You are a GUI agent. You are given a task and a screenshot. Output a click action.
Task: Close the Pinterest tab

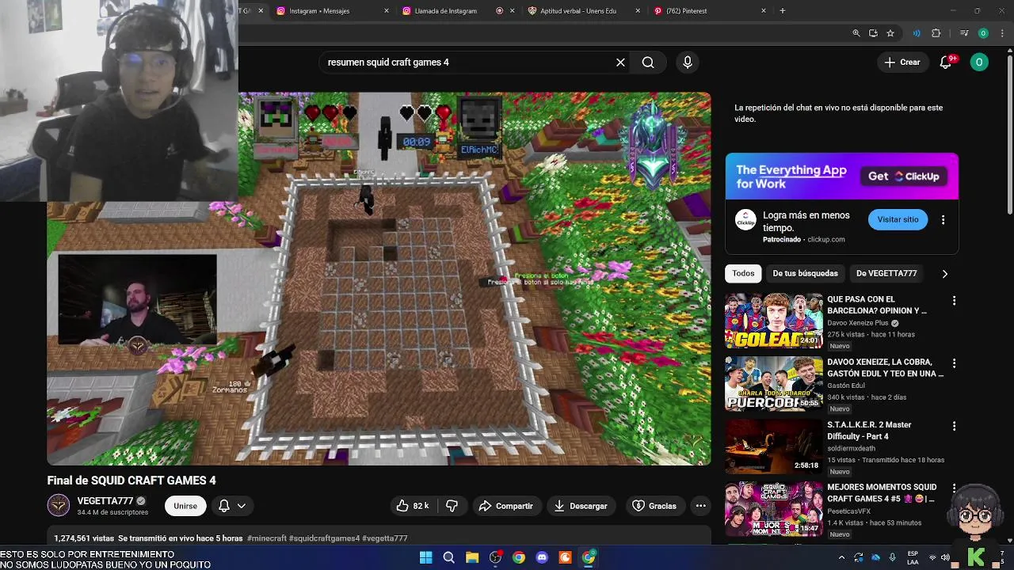click(x=764, y=11)
